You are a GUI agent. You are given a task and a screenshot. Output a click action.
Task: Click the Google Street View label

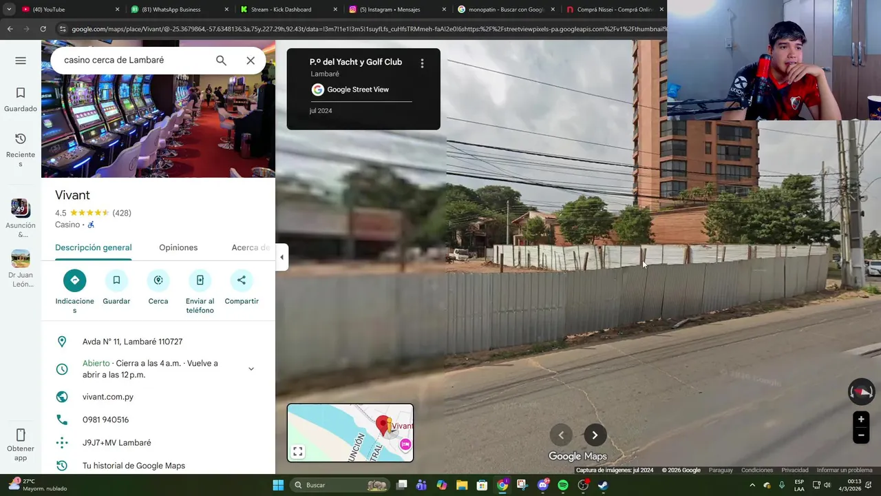pyautogui.click(x=358, y=90)
